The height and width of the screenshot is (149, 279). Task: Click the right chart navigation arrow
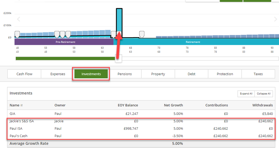(x=275, y=19)
